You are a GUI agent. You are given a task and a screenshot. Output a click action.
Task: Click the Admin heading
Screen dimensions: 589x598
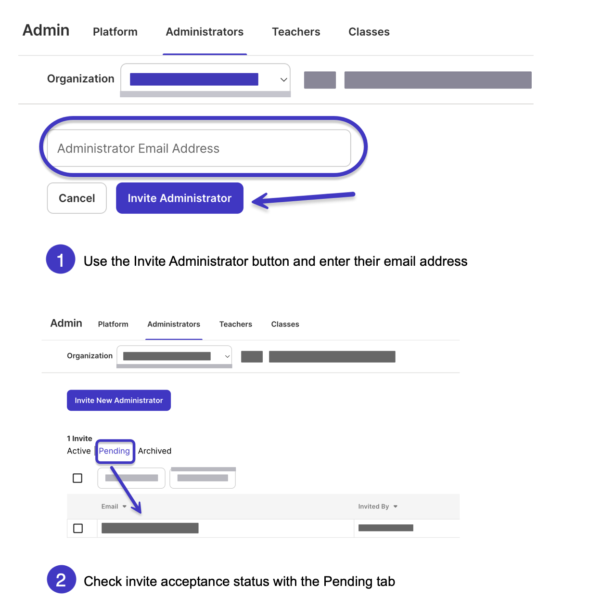pyautogui.click(x=45, y=30)
